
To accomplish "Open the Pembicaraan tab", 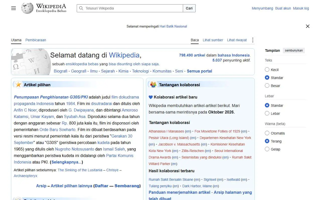I will coord(36,40).
